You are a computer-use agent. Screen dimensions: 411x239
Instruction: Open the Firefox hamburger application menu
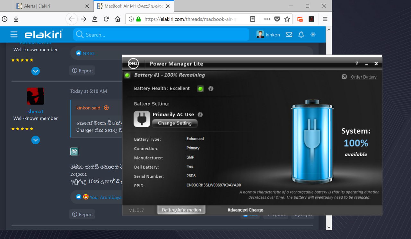tap(325, 19)
